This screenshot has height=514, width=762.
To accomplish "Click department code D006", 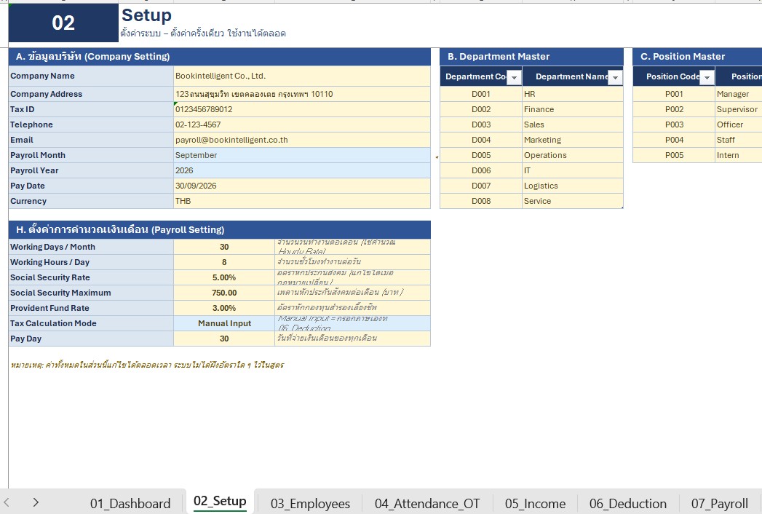I will 480,170.
